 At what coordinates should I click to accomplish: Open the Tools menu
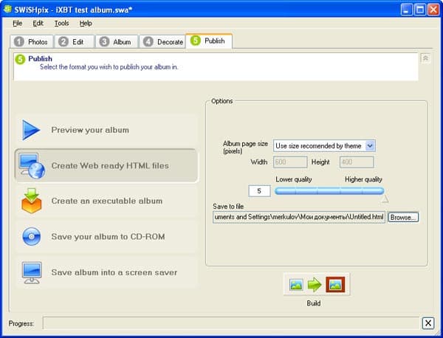61,23
